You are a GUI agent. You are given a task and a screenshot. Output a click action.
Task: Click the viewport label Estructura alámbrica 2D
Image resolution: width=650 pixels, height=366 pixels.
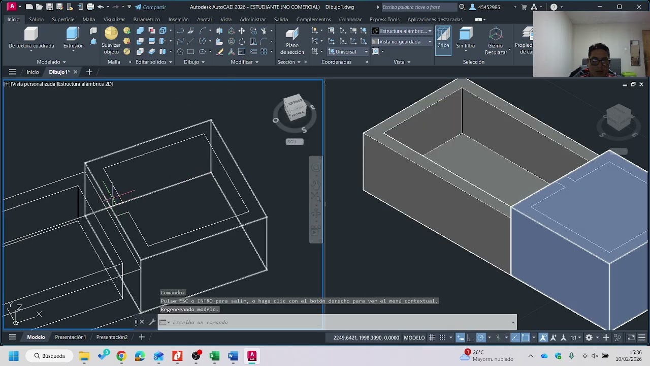click(85, 84)
